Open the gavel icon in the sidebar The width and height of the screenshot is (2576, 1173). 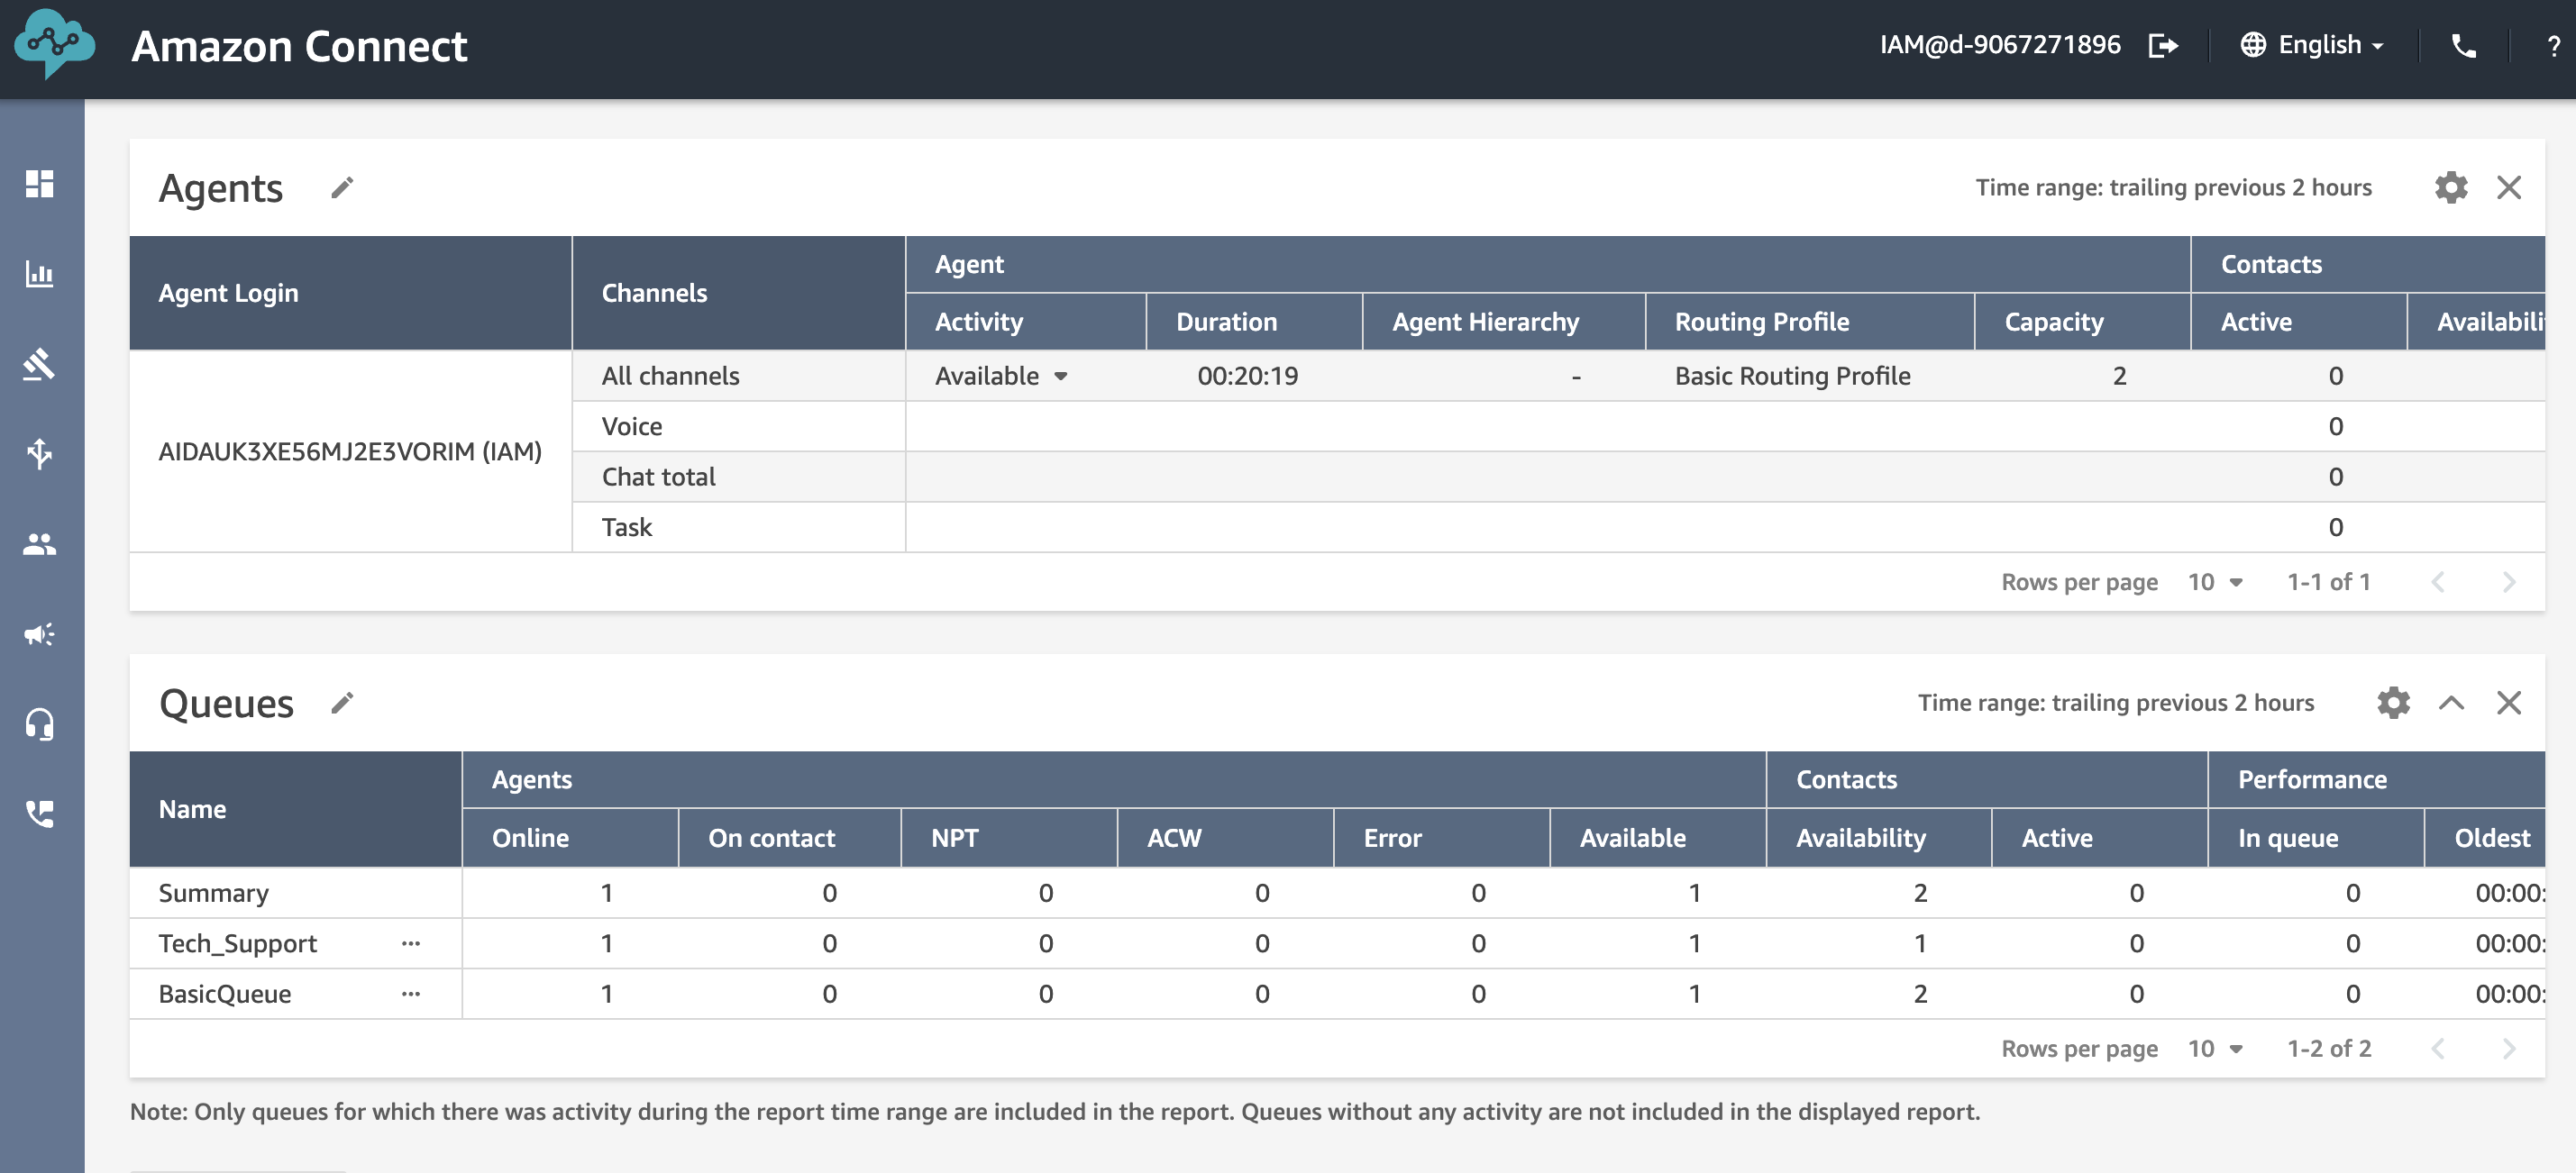coord(40,364)
